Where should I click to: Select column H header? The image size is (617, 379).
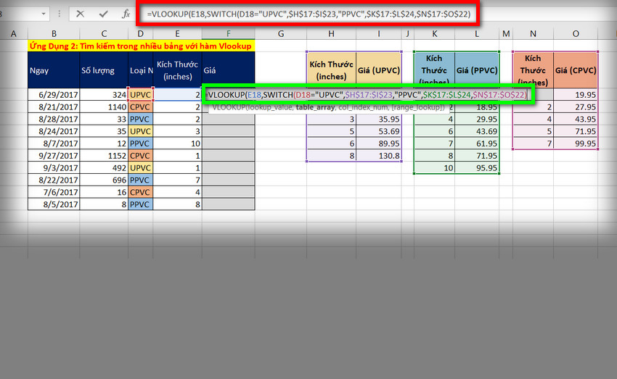331,33
